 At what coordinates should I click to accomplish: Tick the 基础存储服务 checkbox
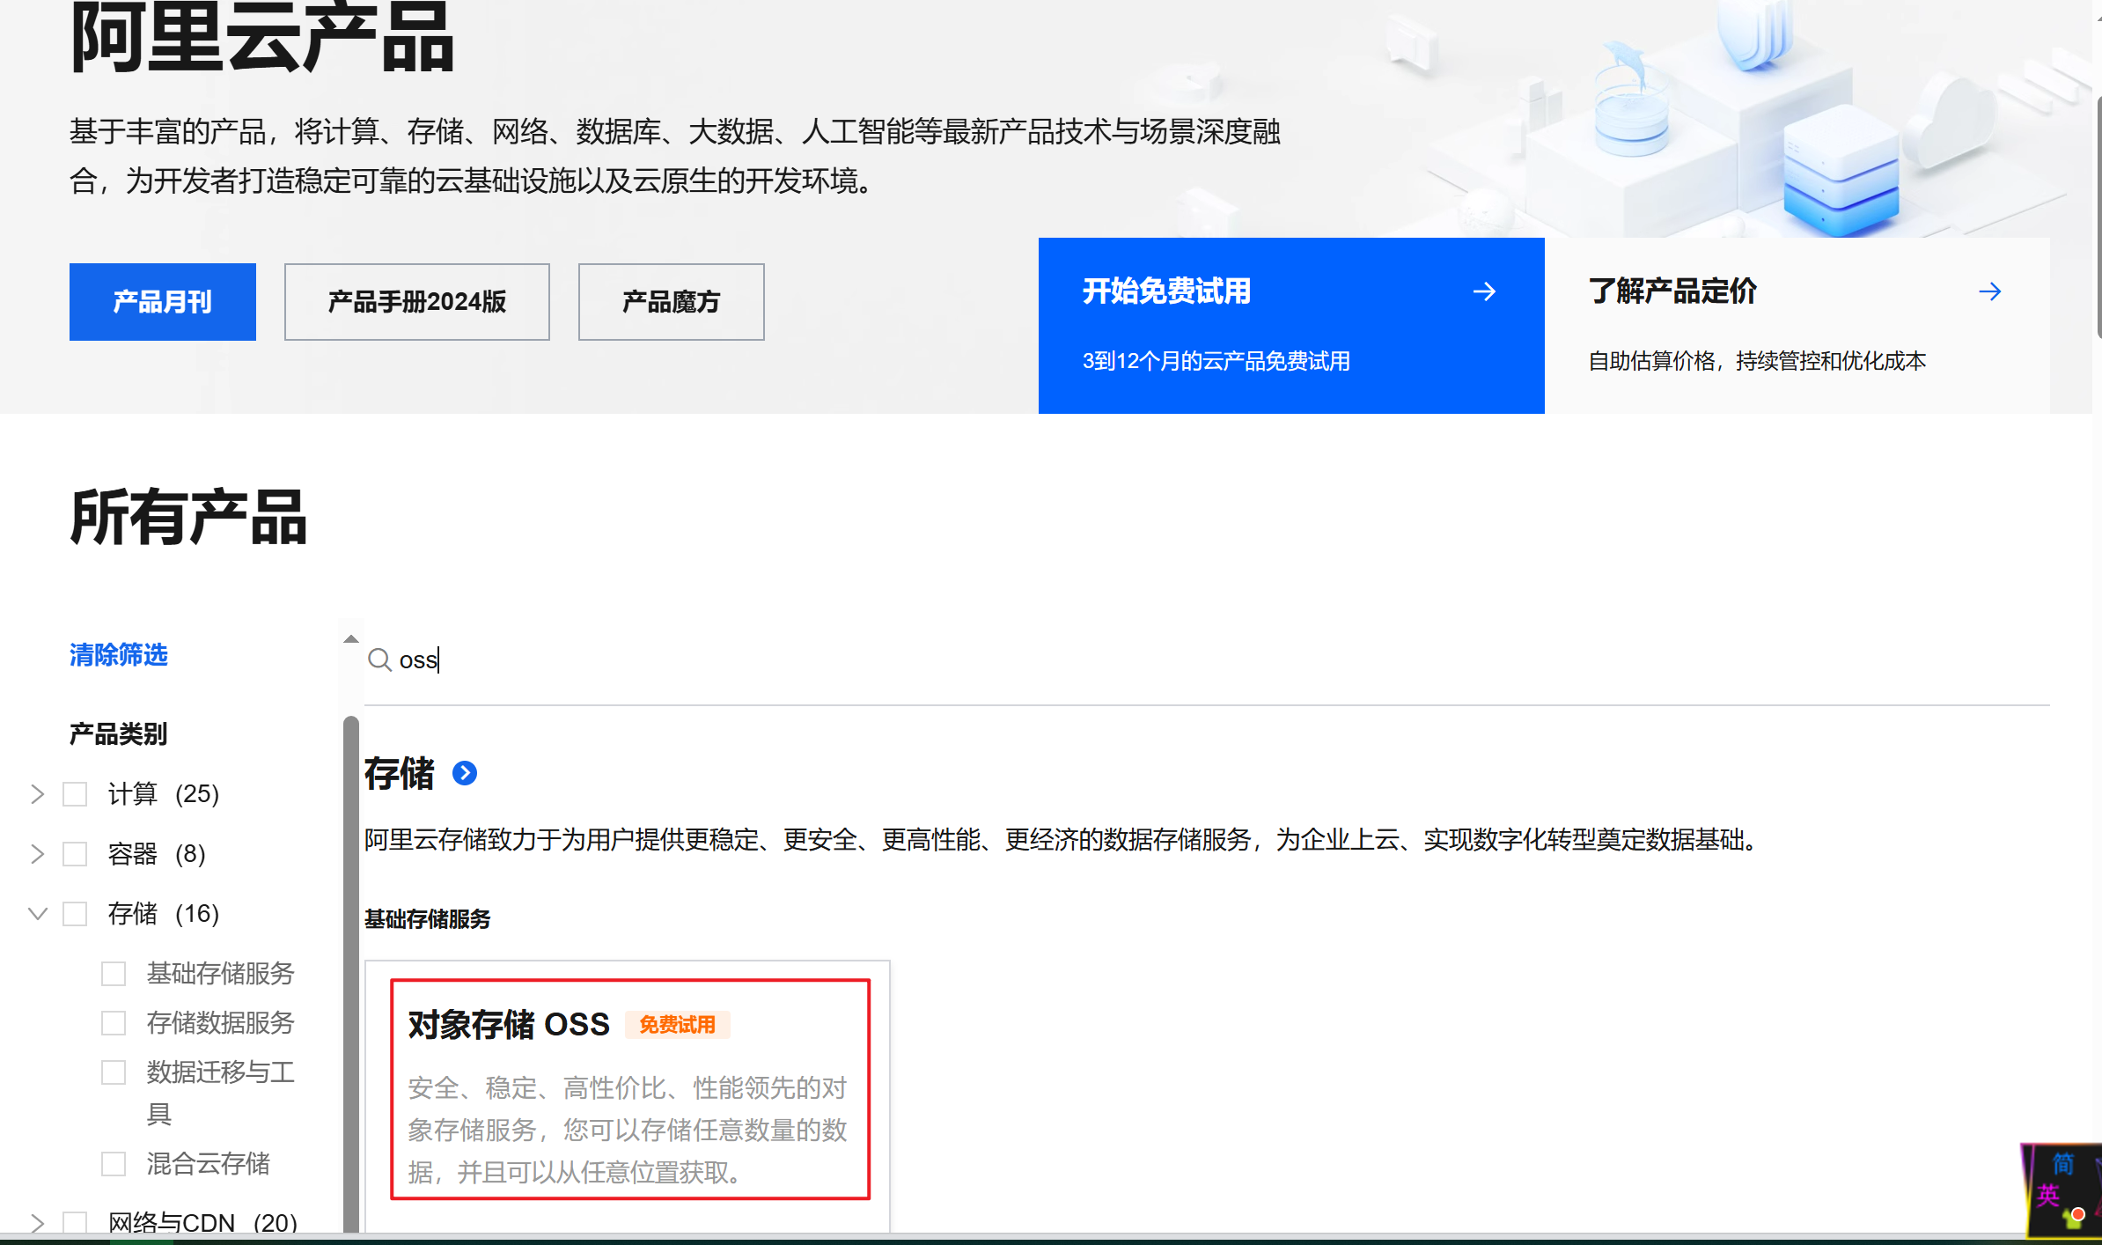[x=114, y=974]
